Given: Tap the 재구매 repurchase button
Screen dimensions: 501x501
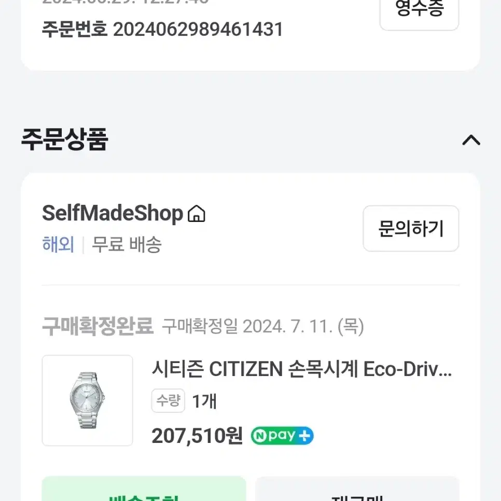Looking at the screenshot, I should [x=357, y=489].
